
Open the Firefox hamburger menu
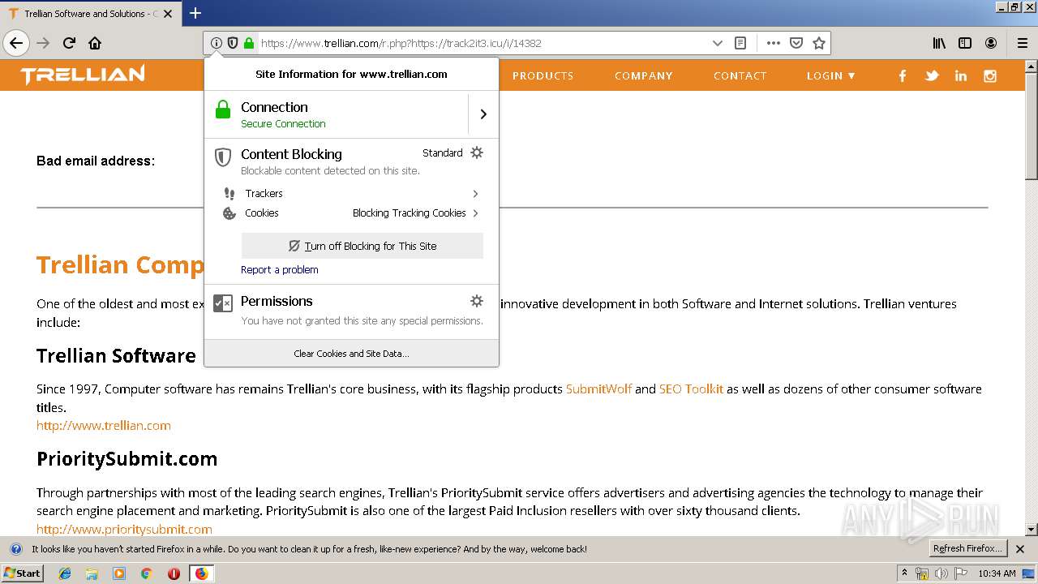click(x=1023, y=43)
